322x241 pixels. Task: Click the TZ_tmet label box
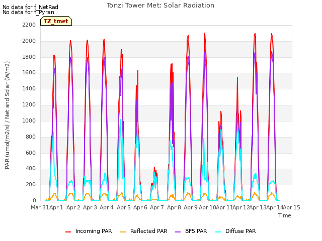click(x=56, y=21)
